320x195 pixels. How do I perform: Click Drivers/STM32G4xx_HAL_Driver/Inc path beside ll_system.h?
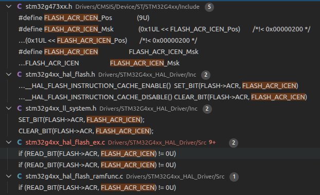click(x=148, y=109)
